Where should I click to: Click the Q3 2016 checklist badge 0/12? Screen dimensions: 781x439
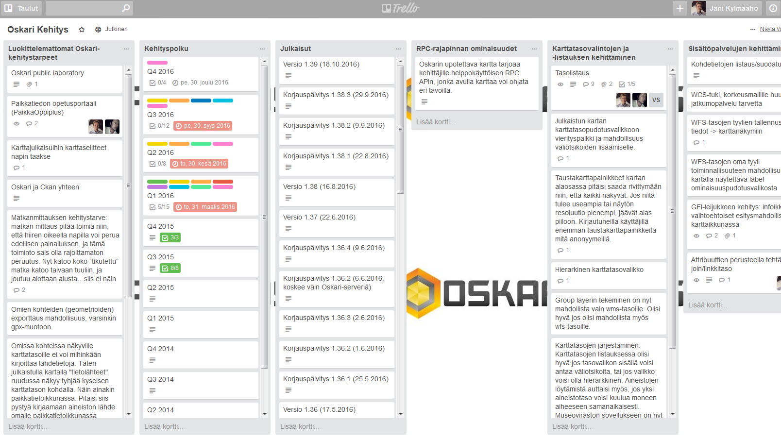159,126
